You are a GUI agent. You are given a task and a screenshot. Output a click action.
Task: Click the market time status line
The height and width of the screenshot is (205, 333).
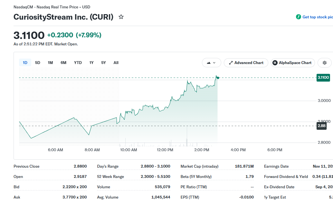click(x=46, y=44)
